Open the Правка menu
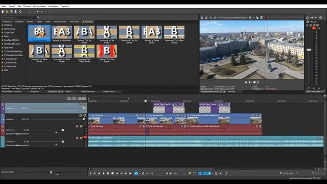 (12, 7)
